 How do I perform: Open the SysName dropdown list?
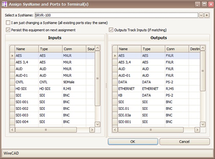(201, 15)
